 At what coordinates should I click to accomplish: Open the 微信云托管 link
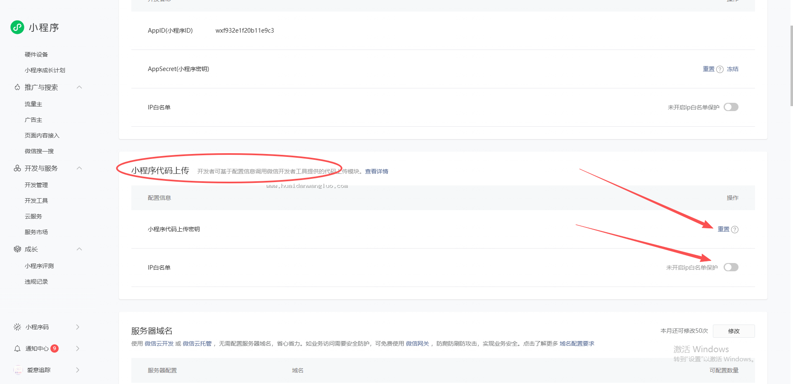point(197,344)
